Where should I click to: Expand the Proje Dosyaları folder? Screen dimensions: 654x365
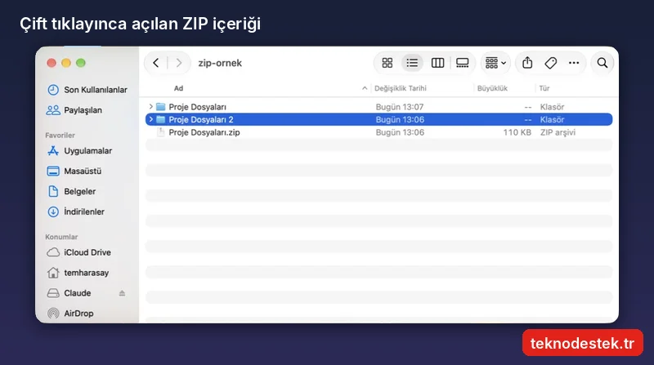click(151, 107)
